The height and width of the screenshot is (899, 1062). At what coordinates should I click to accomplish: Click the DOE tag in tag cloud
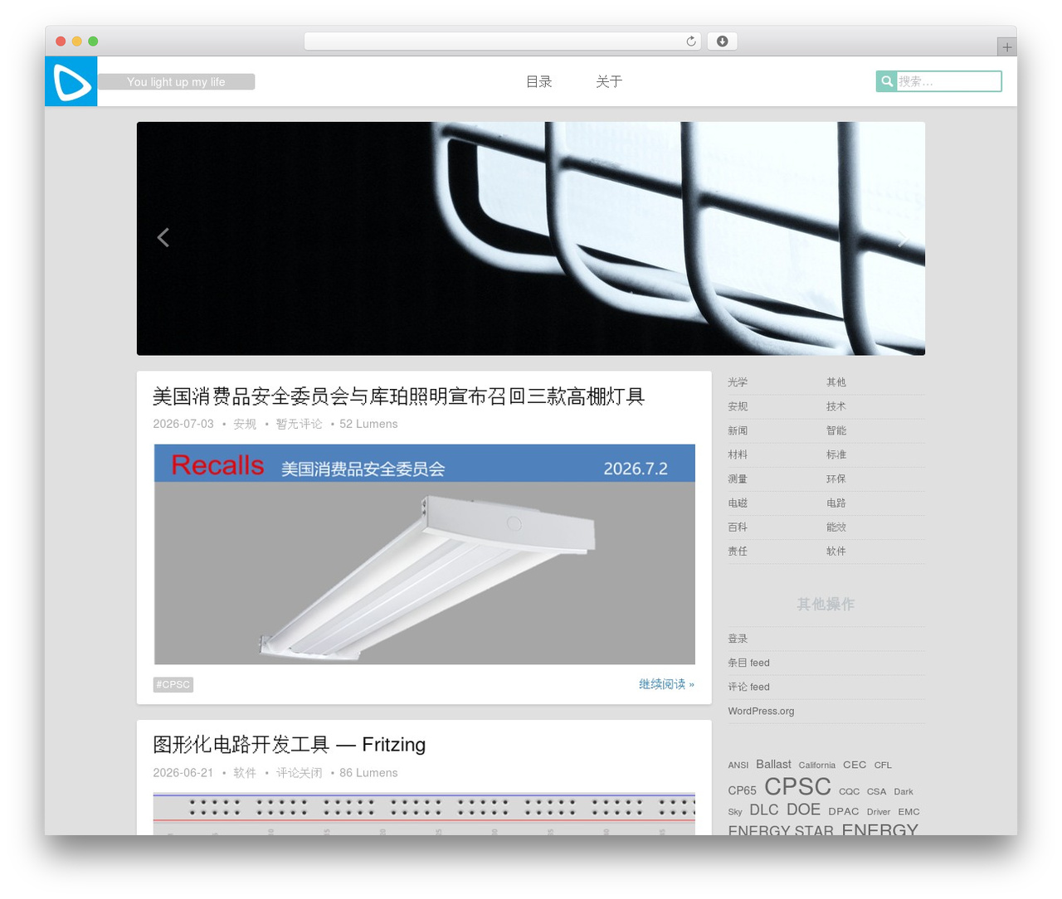point(803,809)
